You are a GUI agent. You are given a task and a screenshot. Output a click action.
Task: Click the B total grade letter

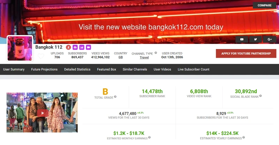[x=105, y=91]
